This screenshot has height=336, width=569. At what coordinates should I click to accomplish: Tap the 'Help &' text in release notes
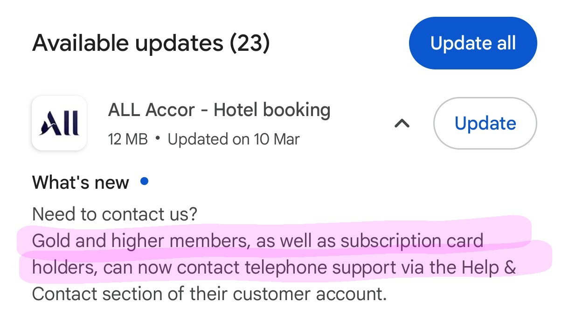489,267
